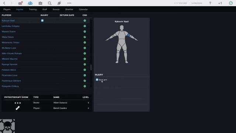
Task: Select player Nyanga Yannick
Action: coord(10,64)
